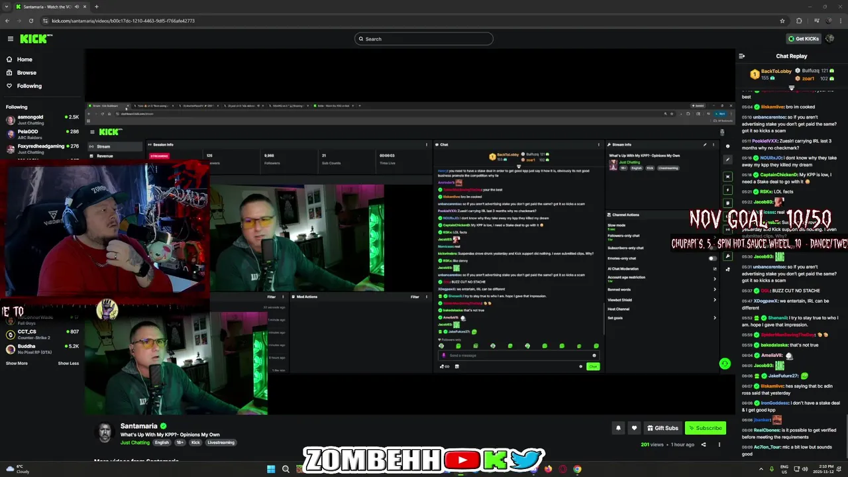Viewport: 848px width, 477px height.
Task: Click the Get KICKs button
Action: [x=804, y=38]
